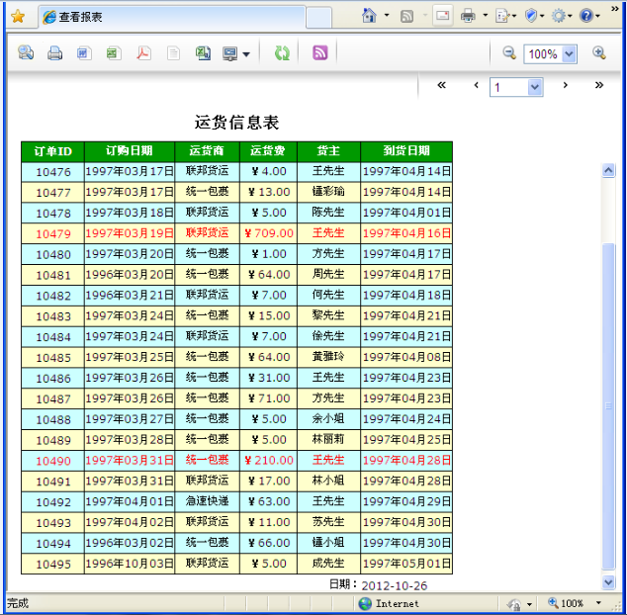The image size is (627, 615).
Task: Click the report toolbar printer icon
Action: pos(54,52)
